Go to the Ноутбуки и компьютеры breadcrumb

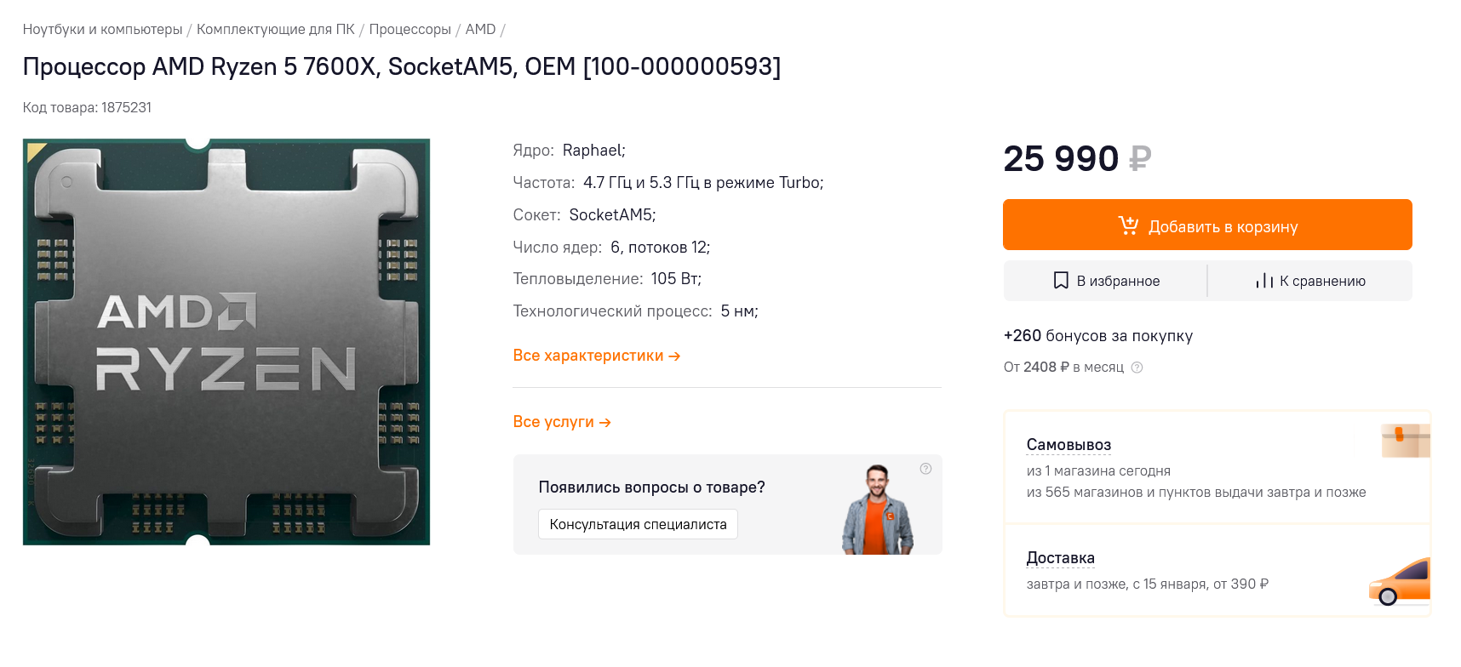(102, 30)
